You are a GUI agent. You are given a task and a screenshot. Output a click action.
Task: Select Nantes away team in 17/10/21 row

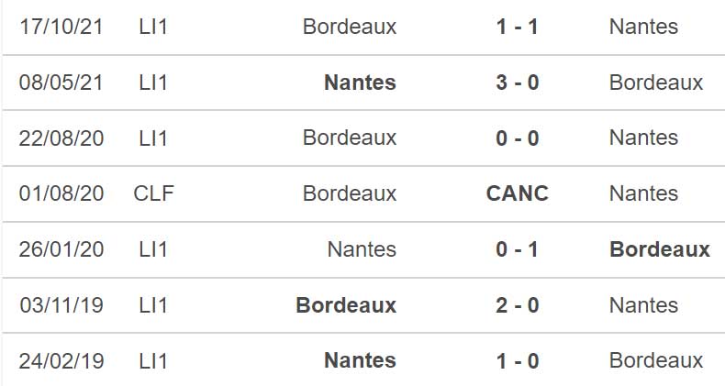point(643,27)
